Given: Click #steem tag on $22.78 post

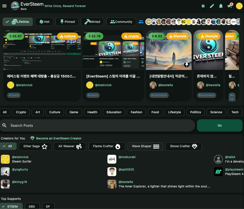Looking at the screenshot, I should (93, 95).
